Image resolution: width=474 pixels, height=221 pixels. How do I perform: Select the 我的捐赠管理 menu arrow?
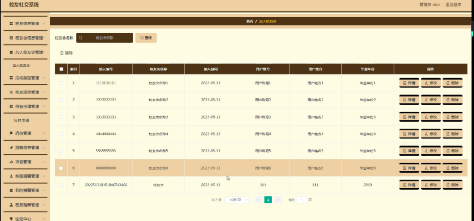44,190
